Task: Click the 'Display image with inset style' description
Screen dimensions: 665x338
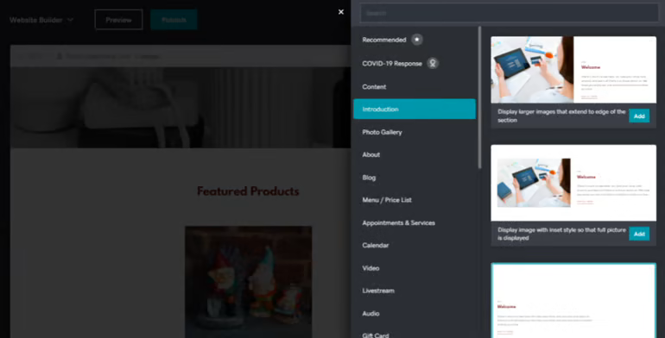Action: [x=561, y=234]
